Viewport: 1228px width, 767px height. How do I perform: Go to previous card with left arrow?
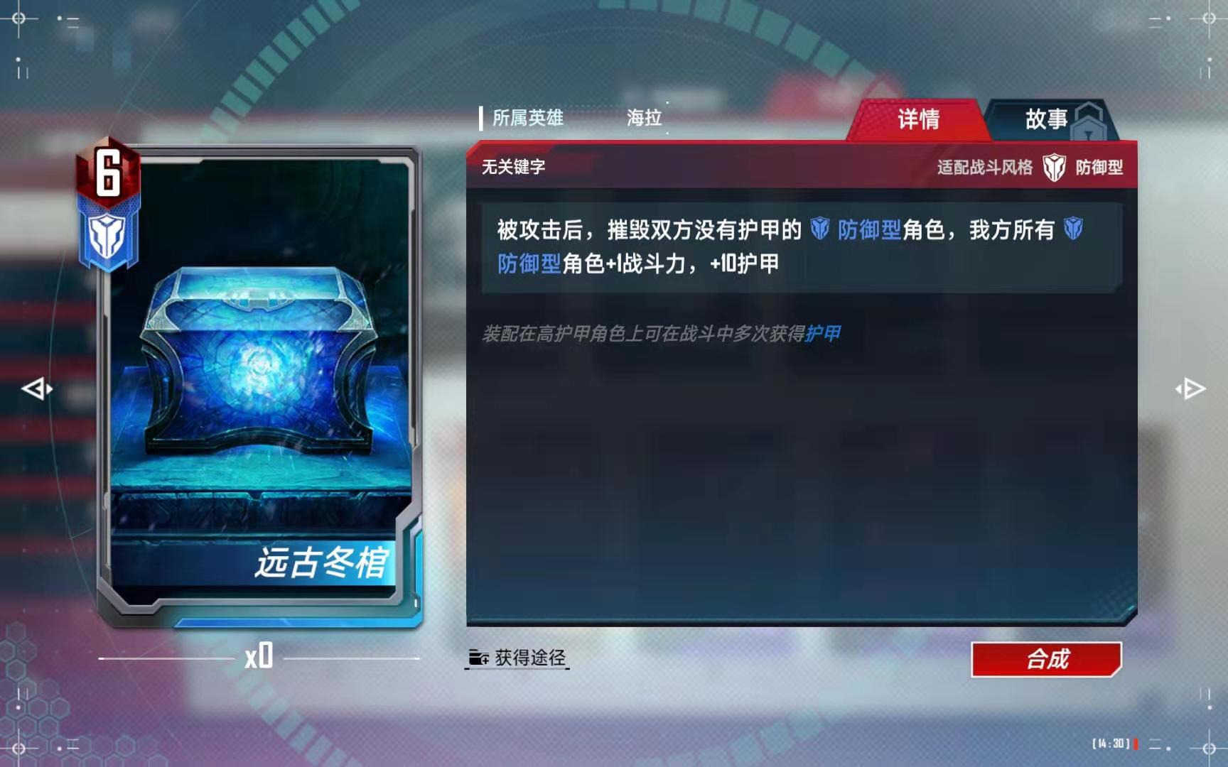pyautogui.click(x=36, y=388)
